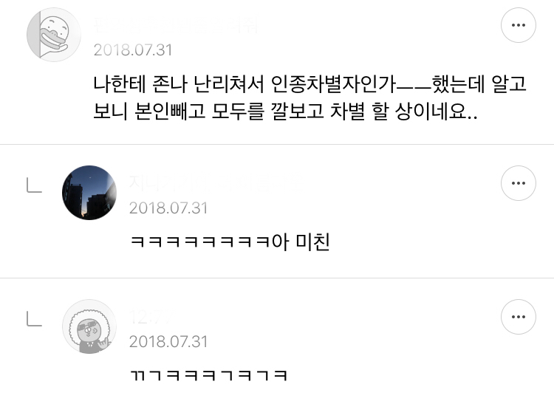Select the word '인종차별자인가' in the top comment
Screen dimensions: 554x404
[333, 84]
